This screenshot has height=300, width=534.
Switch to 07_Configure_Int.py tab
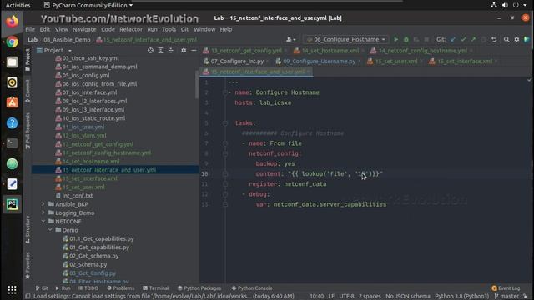(237, 61)
